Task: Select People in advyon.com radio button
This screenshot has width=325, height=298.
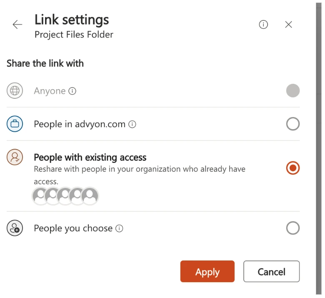Action: 293,124
